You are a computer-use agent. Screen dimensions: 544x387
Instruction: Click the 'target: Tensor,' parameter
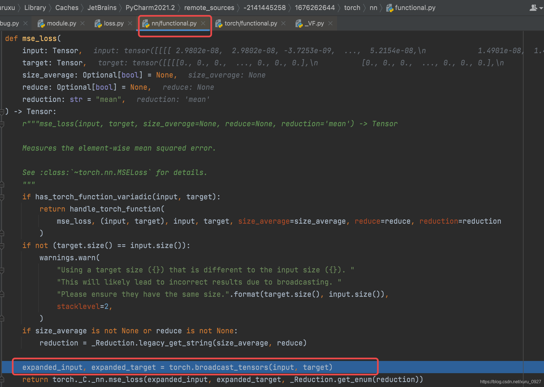coord(55,63)
